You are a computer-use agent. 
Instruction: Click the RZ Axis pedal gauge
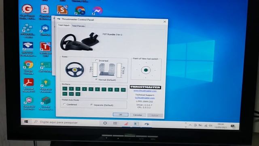pyautogui.click(x=119, y=70)
